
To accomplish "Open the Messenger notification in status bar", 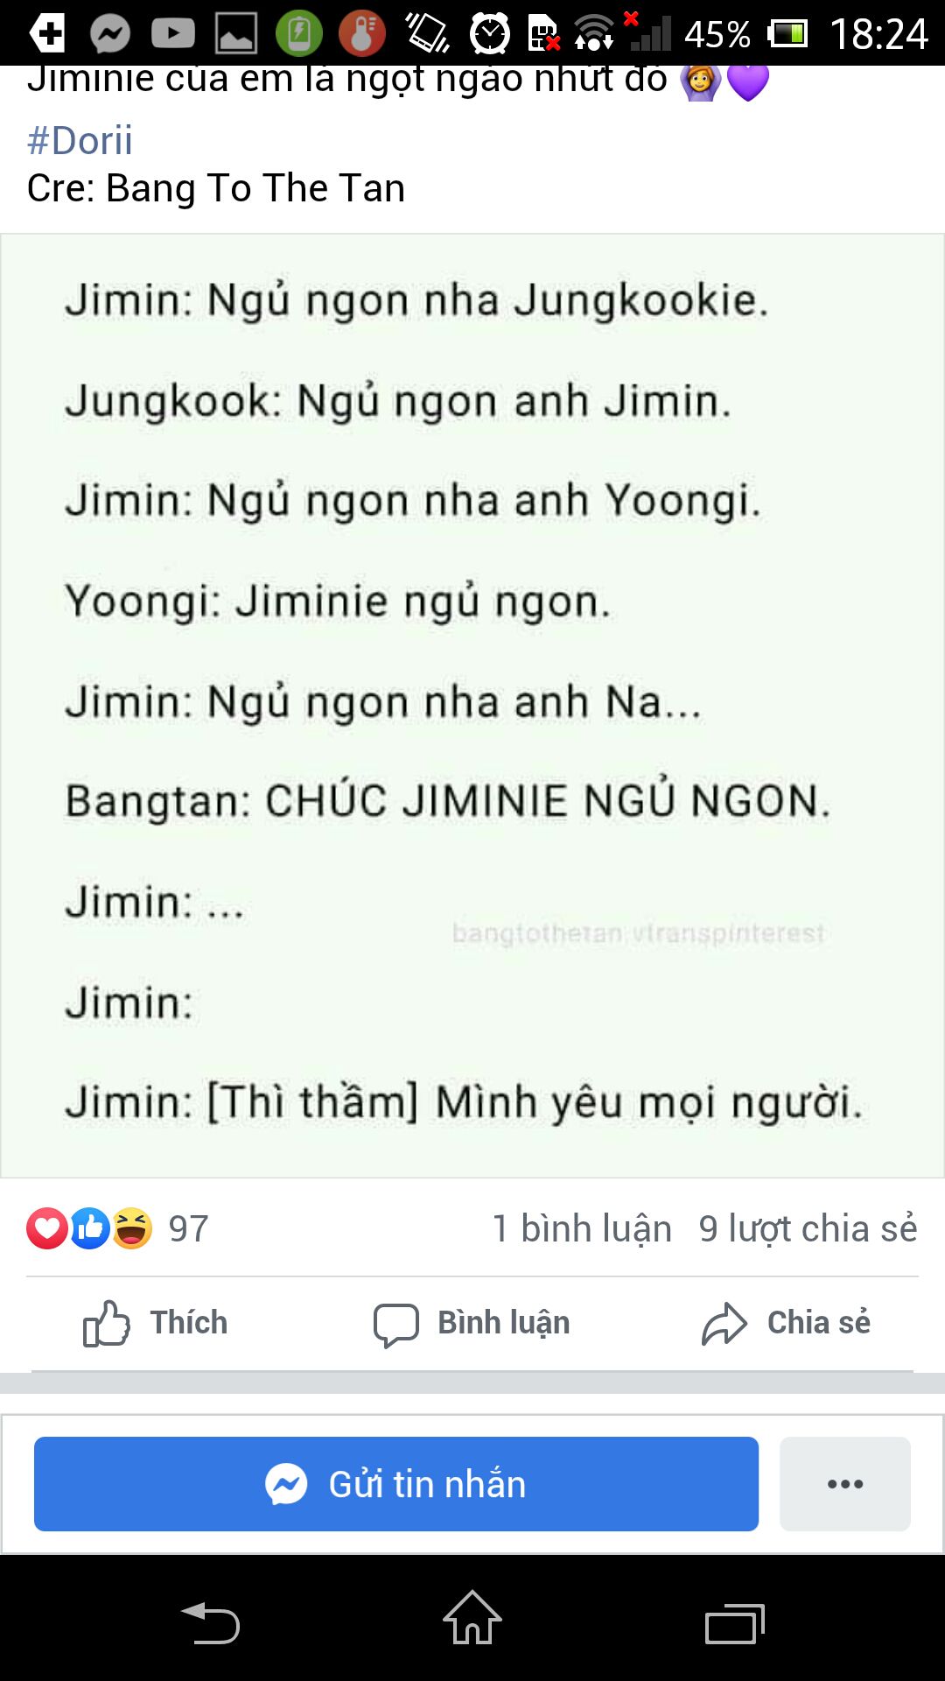I will click(110, 34).
